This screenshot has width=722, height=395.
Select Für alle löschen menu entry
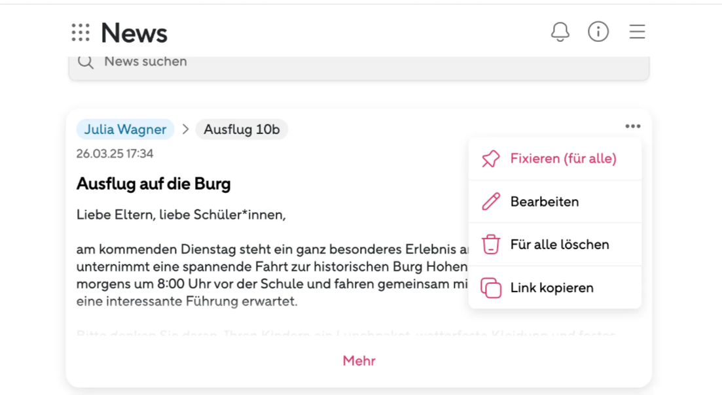click(x=555, y=244)
